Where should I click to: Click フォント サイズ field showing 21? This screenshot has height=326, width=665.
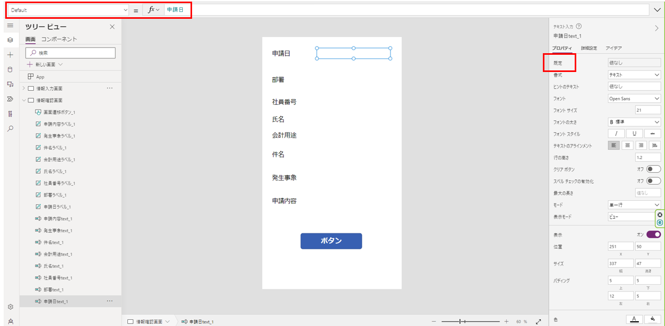pos(648,110)
